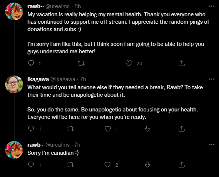Share Ikagawa's reply
The height and width of the screenshot is (177, 219).
point(182,128)
